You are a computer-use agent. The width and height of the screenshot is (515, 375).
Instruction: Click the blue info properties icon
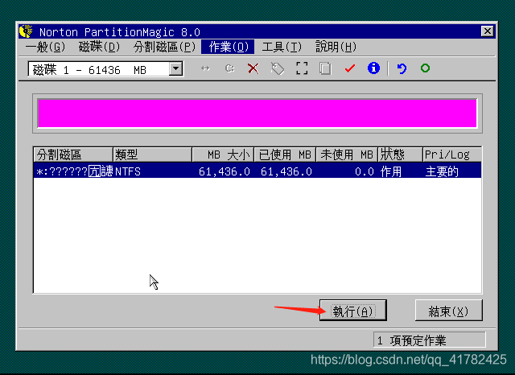(373, 68)
